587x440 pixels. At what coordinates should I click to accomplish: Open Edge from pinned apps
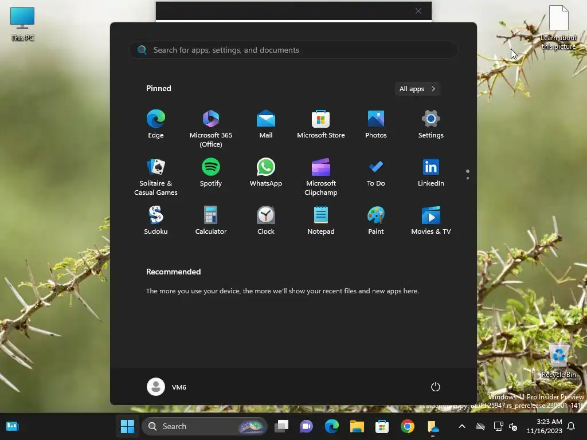pyautogui.click(x=156, y=124)
